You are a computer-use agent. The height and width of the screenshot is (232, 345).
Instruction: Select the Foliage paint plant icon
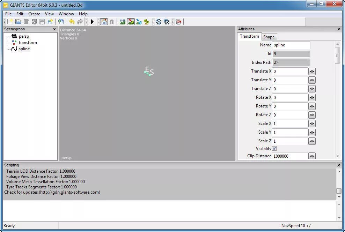[x=147, y=22]
